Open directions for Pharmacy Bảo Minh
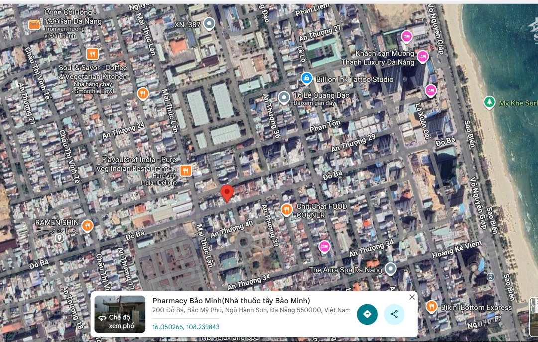 pyautogui.click(x=367, y=314)
